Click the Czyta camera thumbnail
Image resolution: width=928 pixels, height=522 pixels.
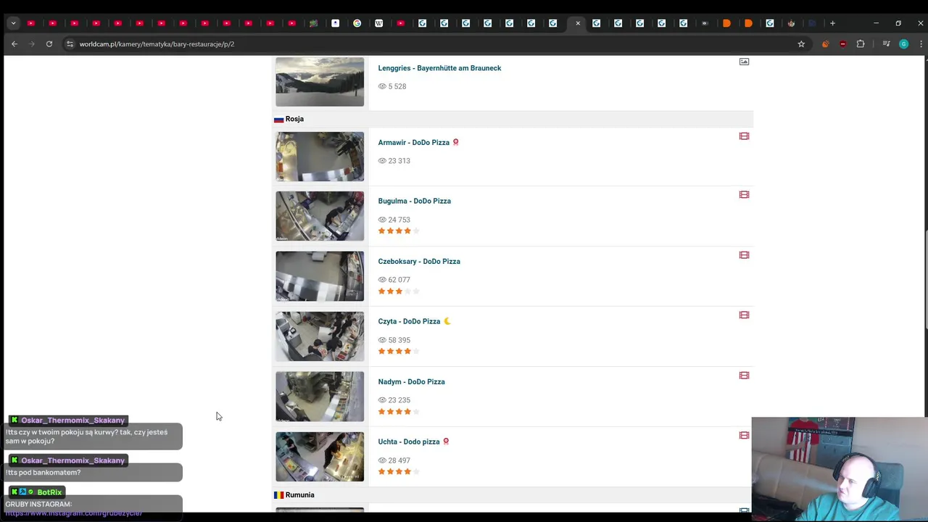320,336
